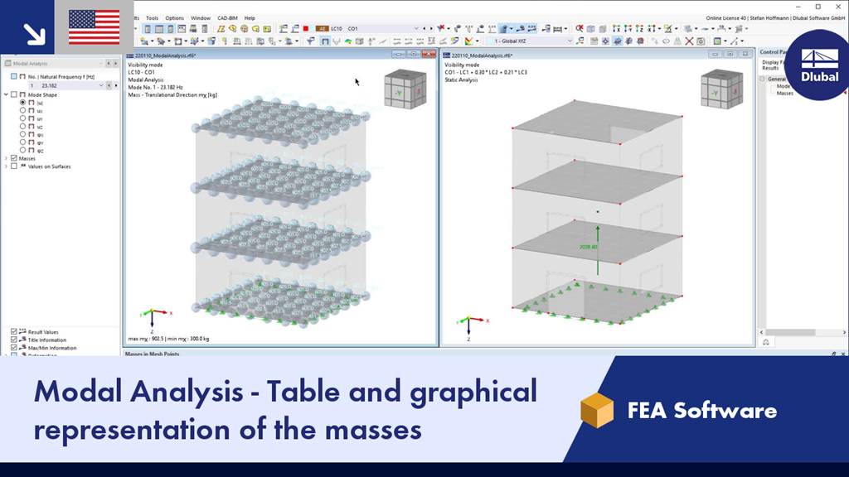This screenshot has width=849, height=477.
Task: Toggle the Title Information checkbox
Action: [14, 340]
